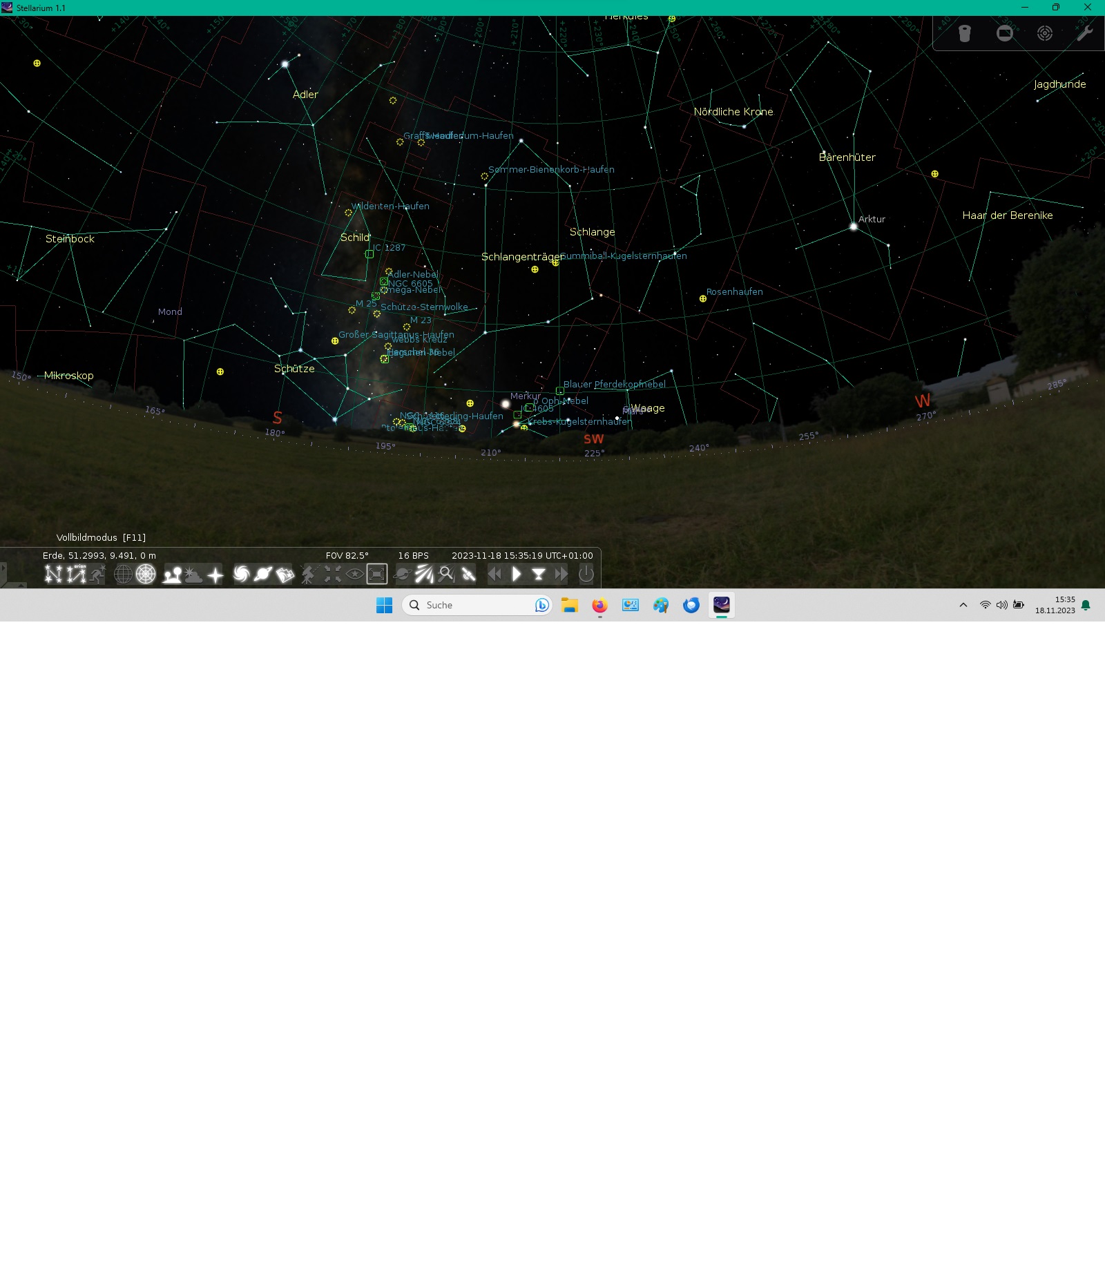This screenshot has height=1281, width=1105.
Task: Click location text Erde, 51.2993, 9.491
Action: coord(99,555)
